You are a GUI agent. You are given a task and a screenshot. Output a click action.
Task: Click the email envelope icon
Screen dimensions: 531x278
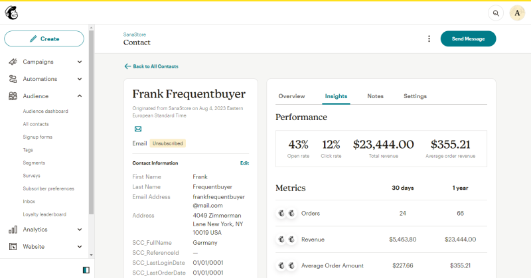[138, 129]
